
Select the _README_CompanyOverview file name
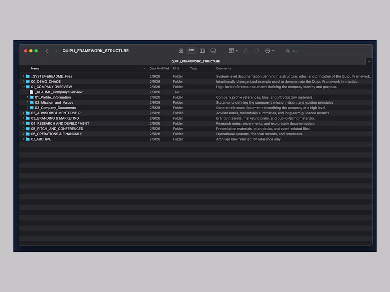click(59, 92)
